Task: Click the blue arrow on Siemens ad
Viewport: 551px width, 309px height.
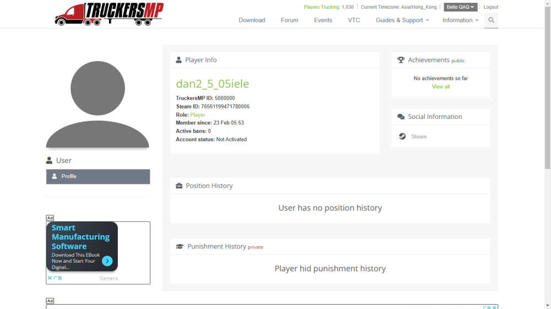Action: (x=107, y=261)
